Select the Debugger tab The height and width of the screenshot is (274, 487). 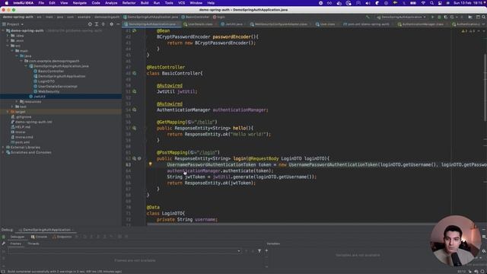[18, 237]
